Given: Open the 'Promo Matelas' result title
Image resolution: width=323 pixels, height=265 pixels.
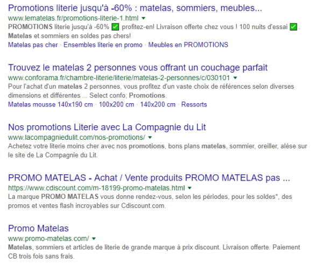Looking at the screenshot, I should tap(38, 228).
